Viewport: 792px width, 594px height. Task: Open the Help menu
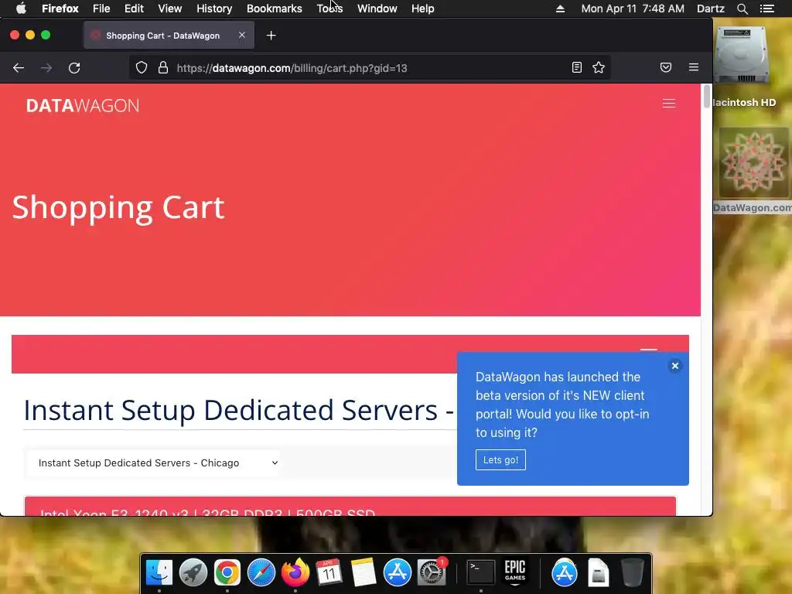click(x=423, y=9)
